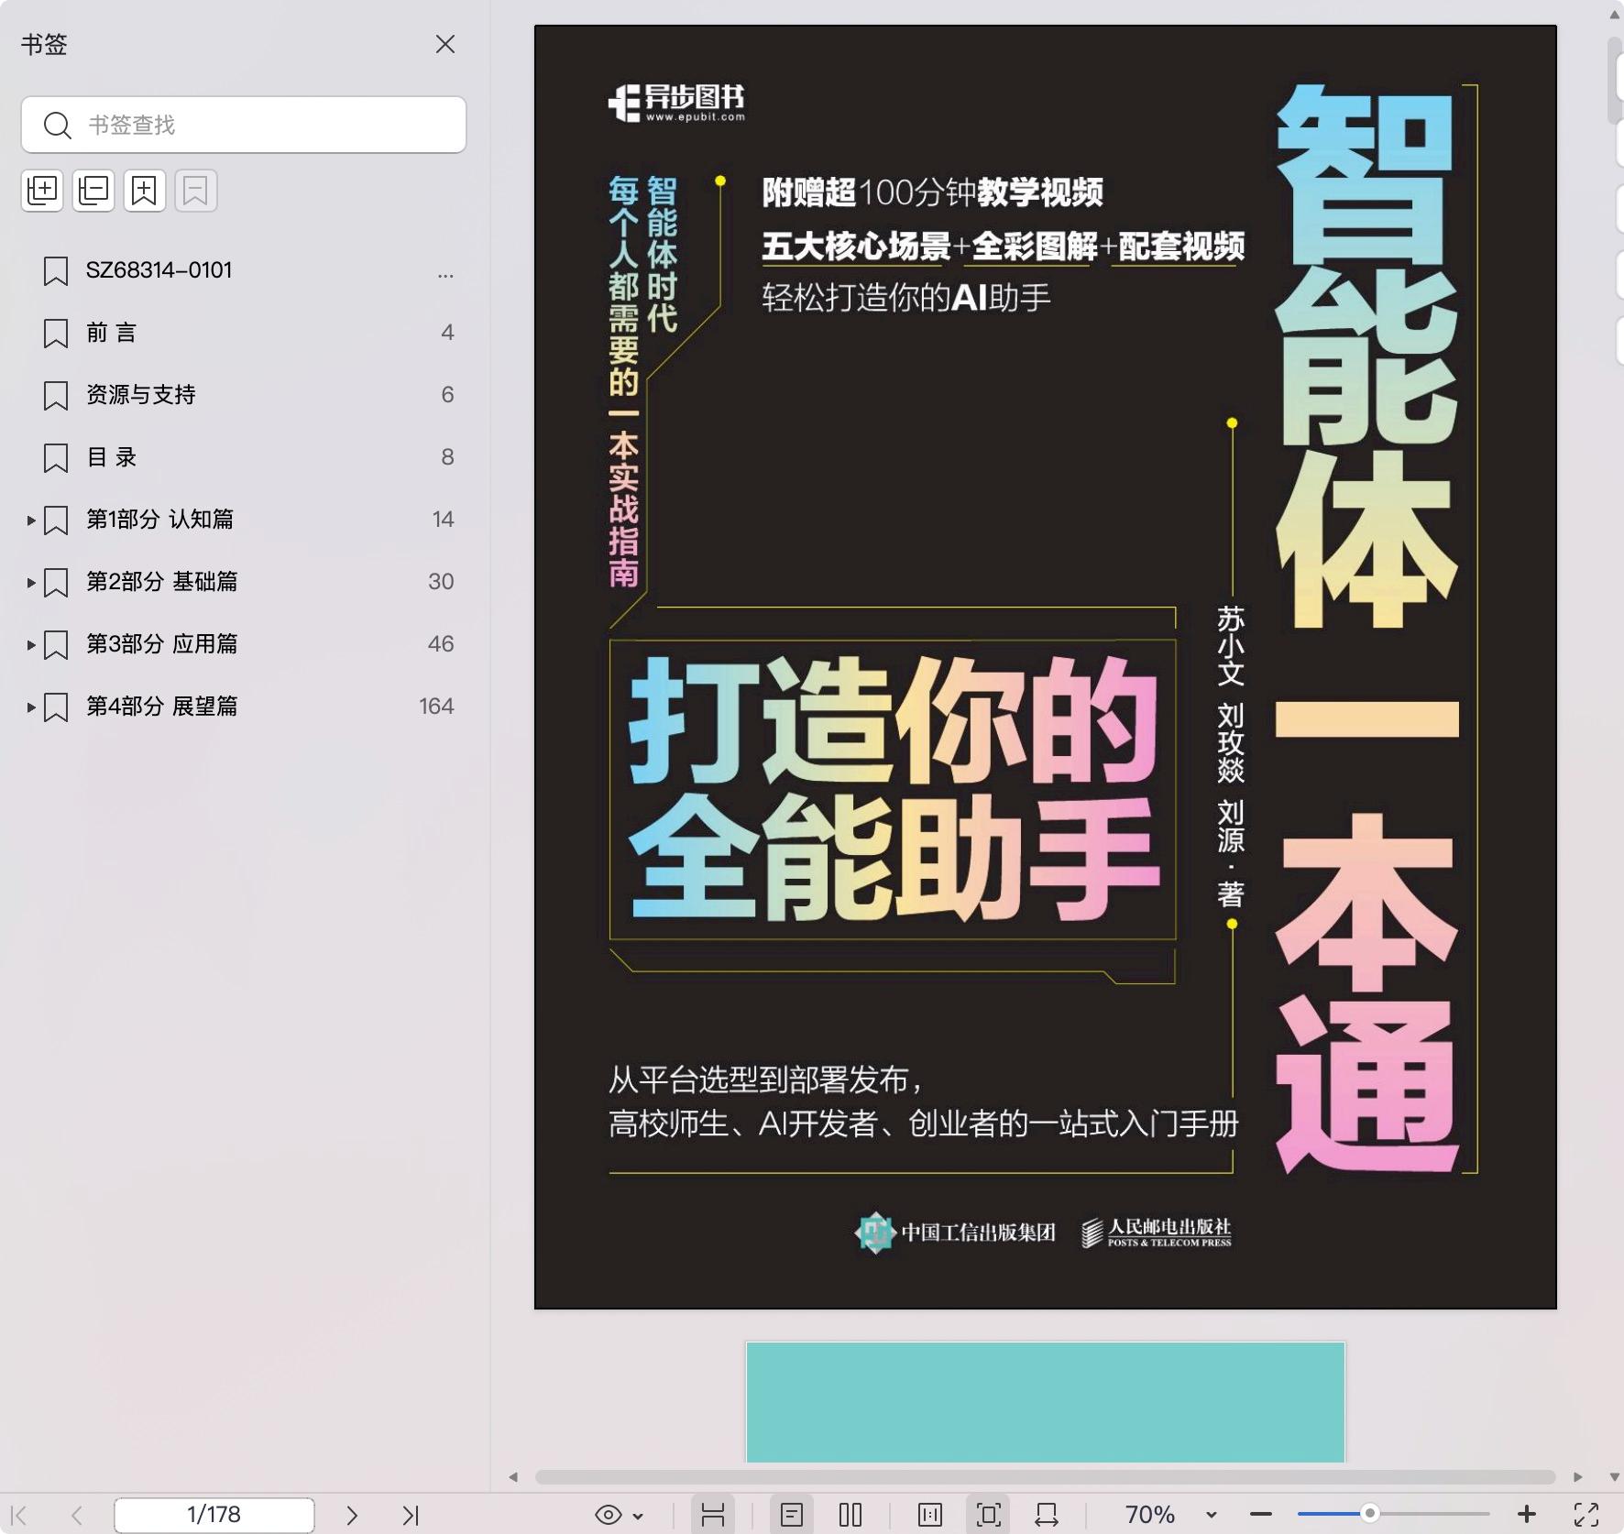Open the eye view options dropdown

pos(619,1515)
